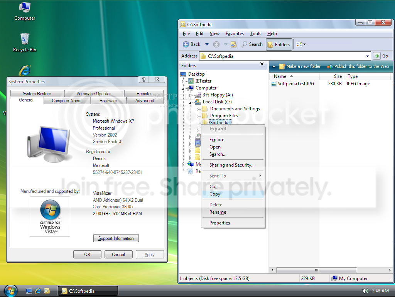Expand the IETester tree node

pyautogui.click(x=183, y=81)
